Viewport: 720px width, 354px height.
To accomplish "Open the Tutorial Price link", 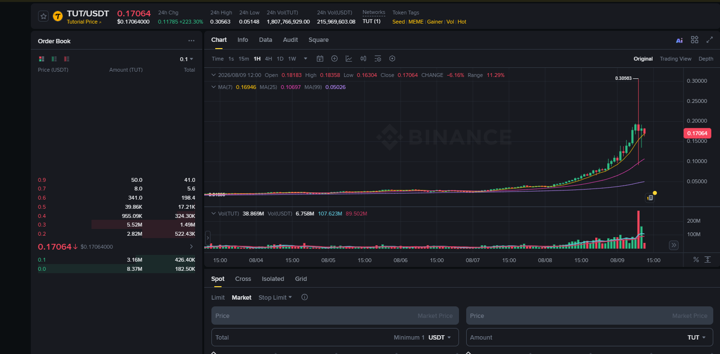I will point(84,22).
